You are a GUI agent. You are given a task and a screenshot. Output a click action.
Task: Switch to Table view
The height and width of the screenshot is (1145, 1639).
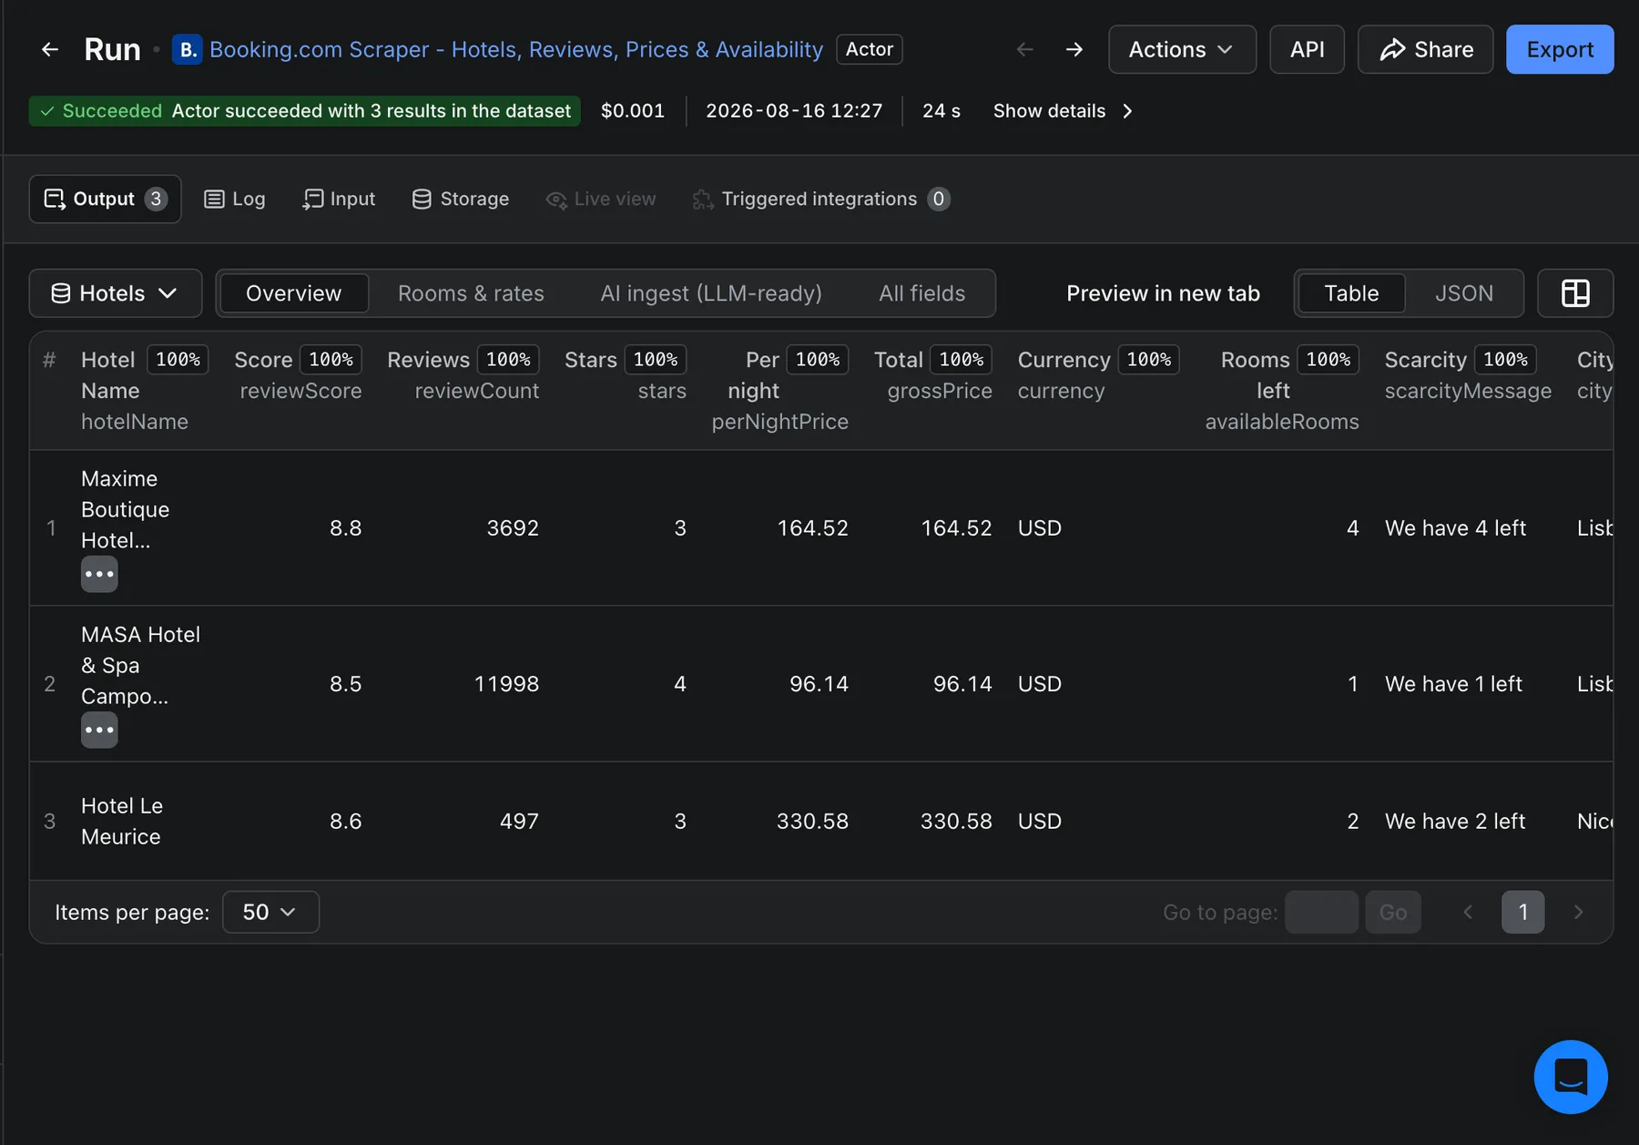click(x=1351, y=293)
